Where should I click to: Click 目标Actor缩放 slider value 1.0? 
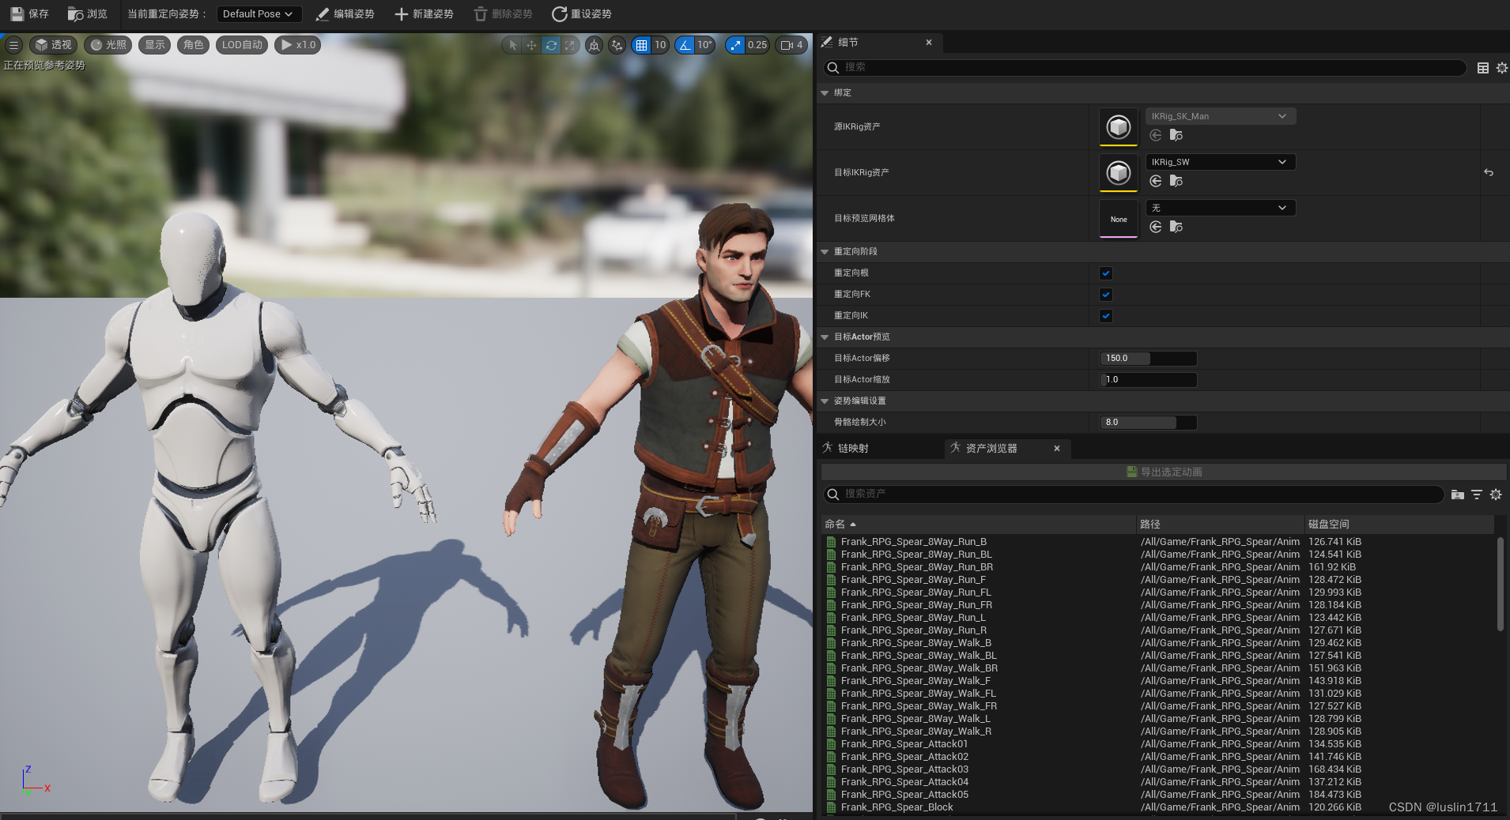pyautogui.click(x=1148, y=380)
